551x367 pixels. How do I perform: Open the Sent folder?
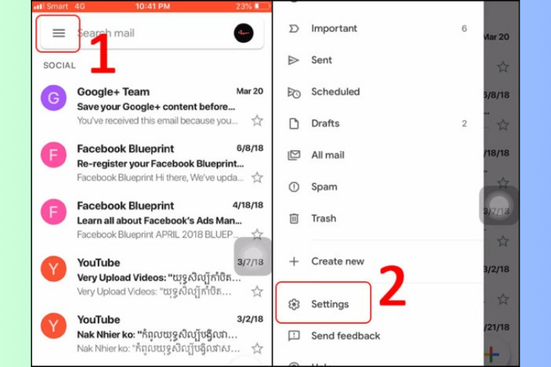point(378,60)
